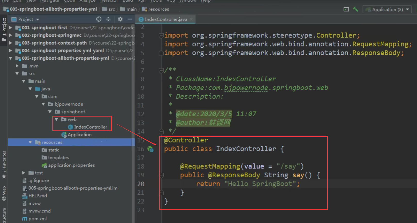Open the Navigate menu
This screenshot has height=223, width=417.
click(x=50, y=1)
